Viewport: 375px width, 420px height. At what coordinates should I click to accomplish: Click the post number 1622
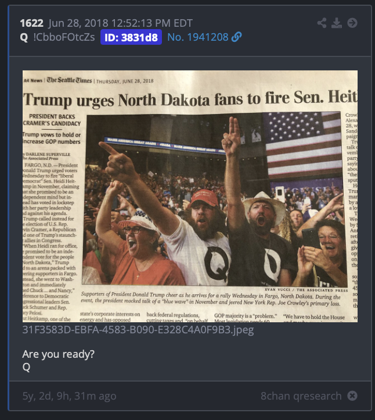pyautogui.click(x=31, y=23)
